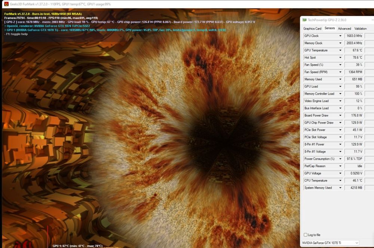Switch to the Sensors tab
Image resolution: width=374 pixels, height=248 pixels.
click(x=329, y=28)
